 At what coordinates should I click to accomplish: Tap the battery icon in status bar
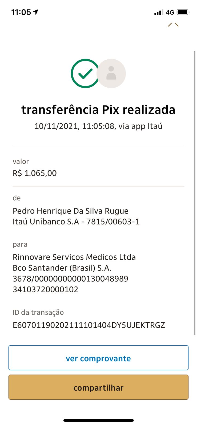click(x=183, y=12)
